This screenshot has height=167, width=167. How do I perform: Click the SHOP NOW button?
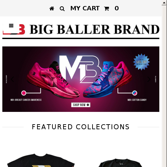click(x=81, y=105)
